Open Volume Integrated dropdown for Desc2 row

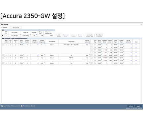(x=42, y=55)
